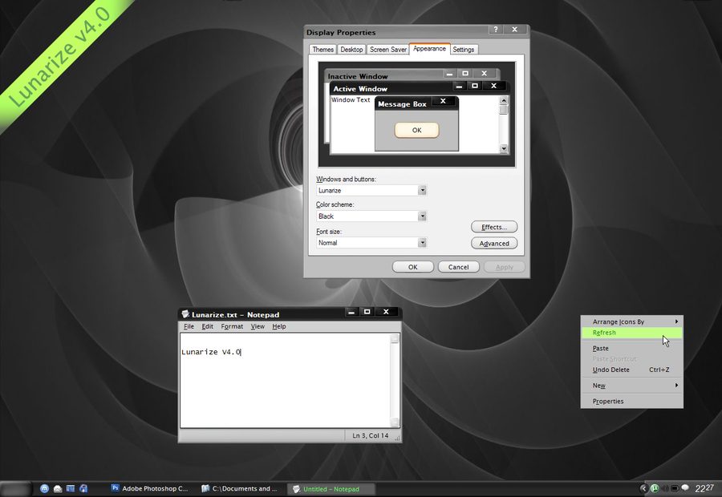Confirm Display Properties with the bottom OK button
722x497 pixels.
tap(413, 267)
